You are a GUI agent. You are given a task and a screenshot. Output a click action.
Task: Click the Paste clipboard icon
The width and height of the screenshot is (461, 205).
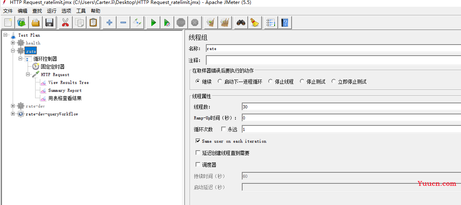93,22
